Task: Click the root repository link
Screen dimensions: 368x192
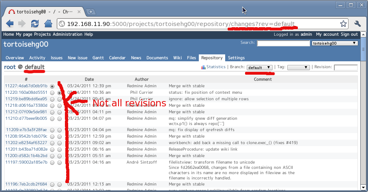Action: [x=10, y=67]
